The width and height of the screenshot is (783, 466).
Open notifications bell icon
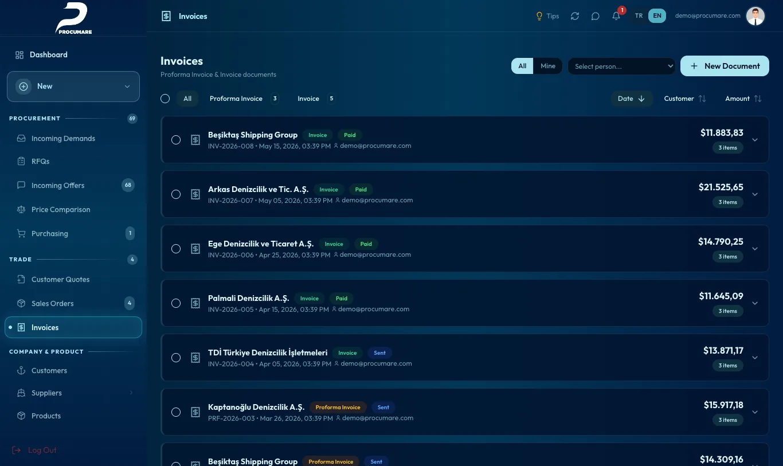pos(616,16)
